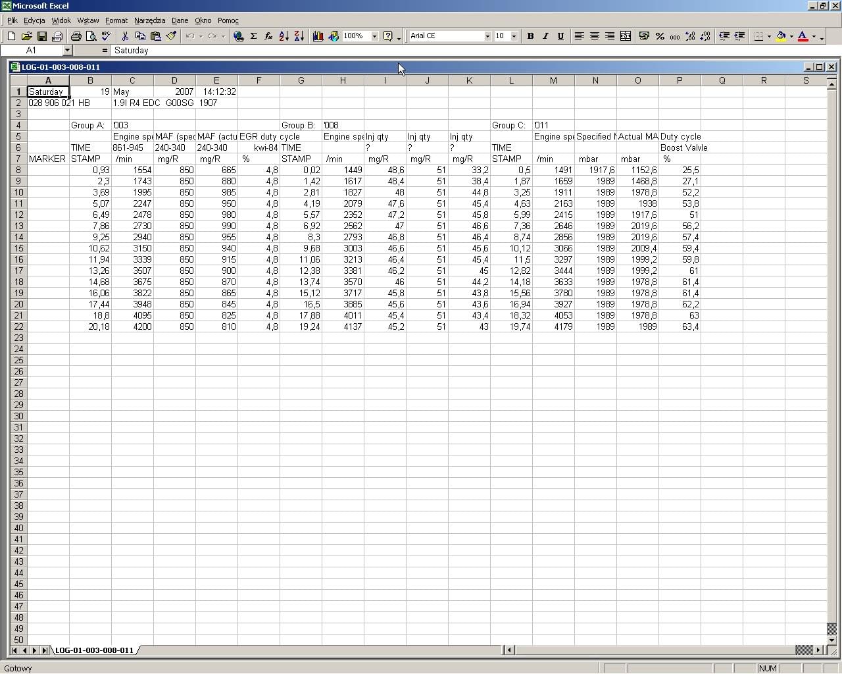Open the Widok menu
Image resolution: width=842 pixels, height=674 pixels.
[61, 20]
